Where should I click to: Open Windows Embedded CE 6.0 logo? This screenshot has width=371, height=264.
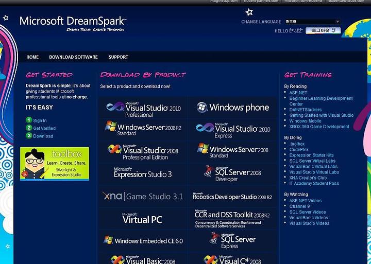(x=143, y=240)
